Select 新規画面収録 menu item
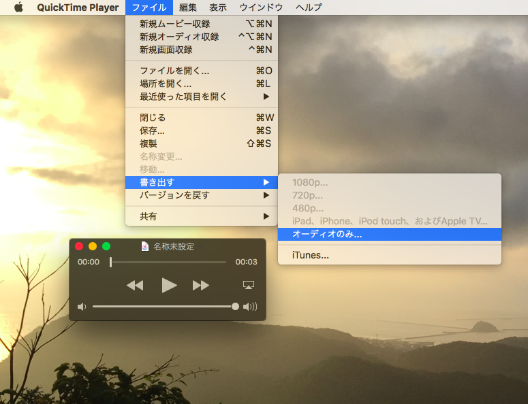Viewport: 528px width, 404px height. [x=202, y=50]
